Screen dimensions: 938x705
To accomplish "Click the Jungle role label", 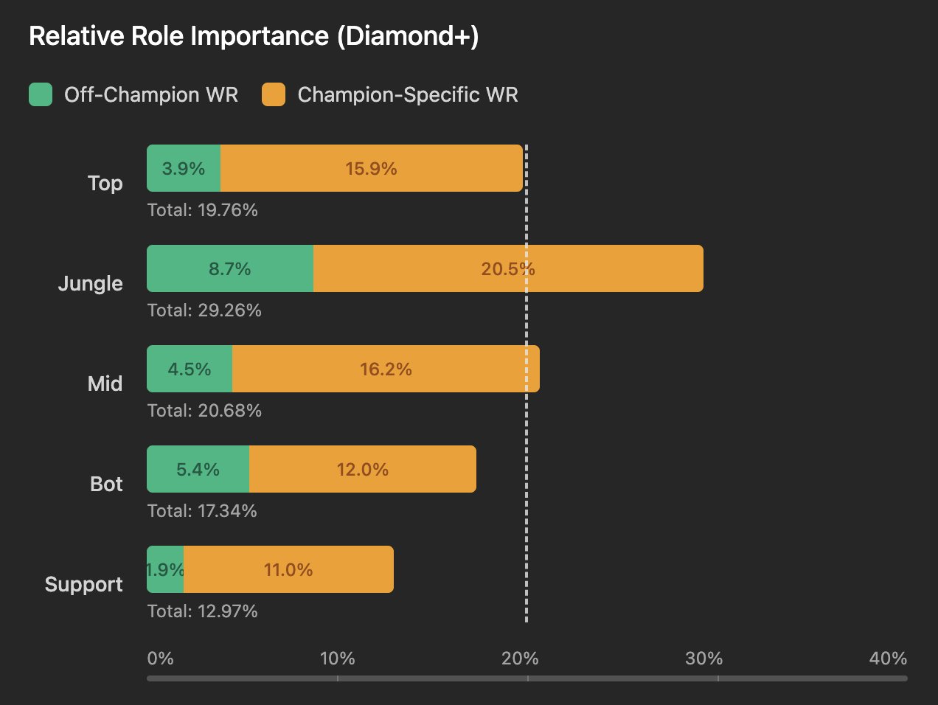I will click(90, 283).
